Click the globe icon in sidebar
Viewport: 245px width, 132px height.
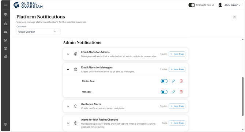(5, 14)
